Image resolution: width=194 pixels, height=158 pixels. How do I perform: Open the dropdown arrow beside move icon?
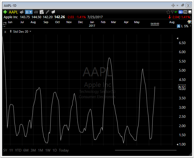tap(177, 5)
